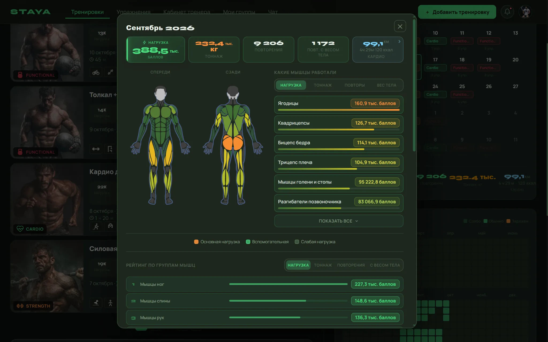Click the lightning icon in Нагрузка card
The width and height of the screenshot is (548, 342).
[x=144, y=42]
